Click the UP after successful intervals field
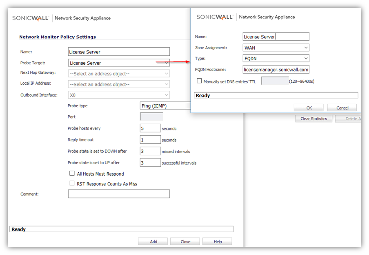The width and height of the screenshot is (369, 255). tap(150, 163)
